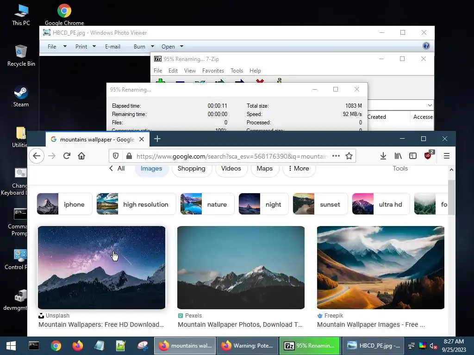Screen dimensions: 474x355
Task: Bookmark this page with star
Action: point(349,156)
